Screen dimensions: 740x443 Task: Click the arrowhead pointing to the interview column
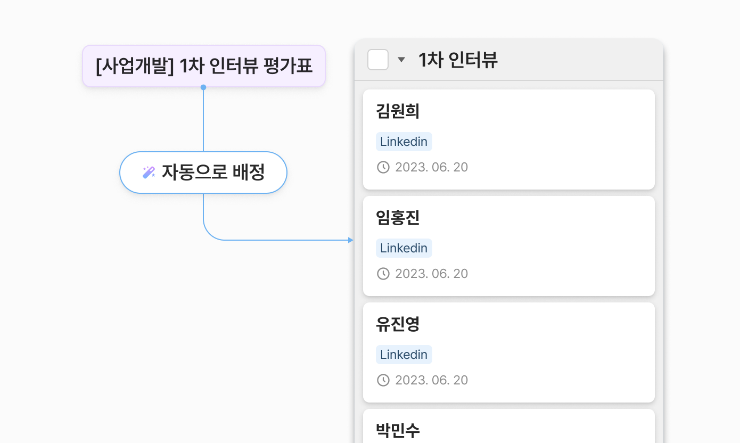(350, 240)
